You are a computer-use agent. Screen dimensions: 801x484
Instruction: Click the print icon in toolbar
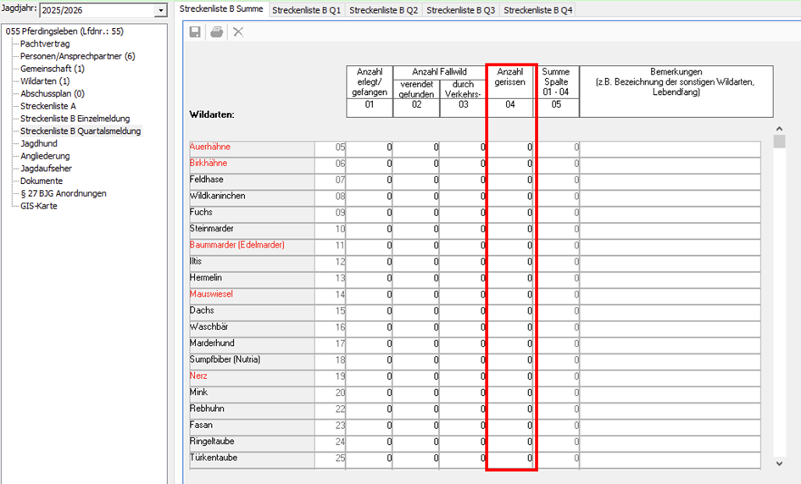coord(217,32)
